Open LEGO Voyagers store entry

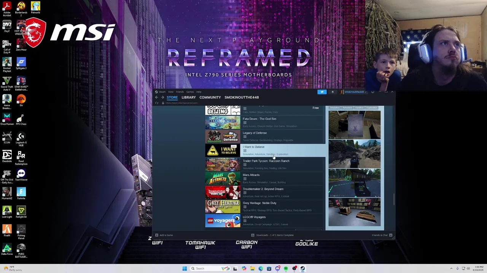[x=265, y=221]
